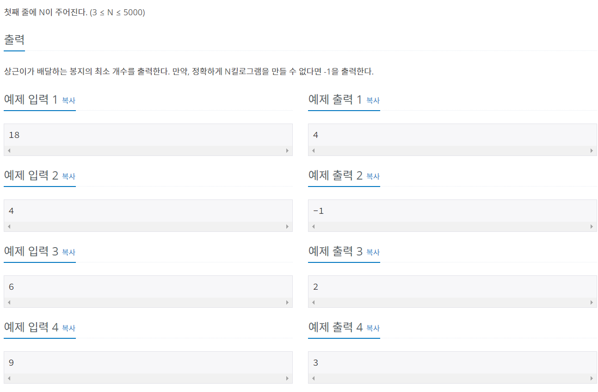Click the 출력 section heading
This screenshot has height=392, width=598.
tap(14, 39)
